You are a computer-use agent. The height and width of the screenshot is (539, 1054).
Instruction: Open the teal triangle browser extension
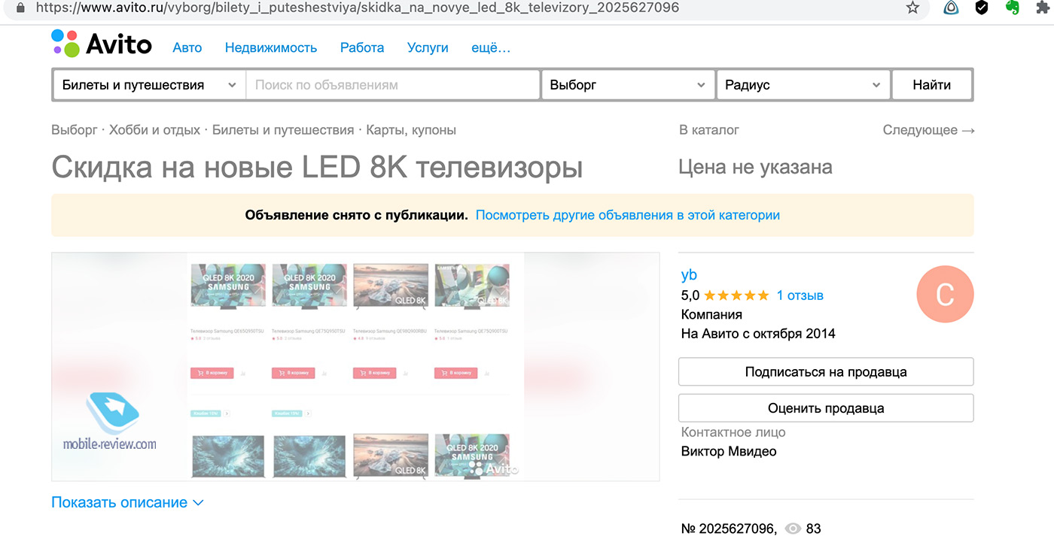[x=951, y=8]
